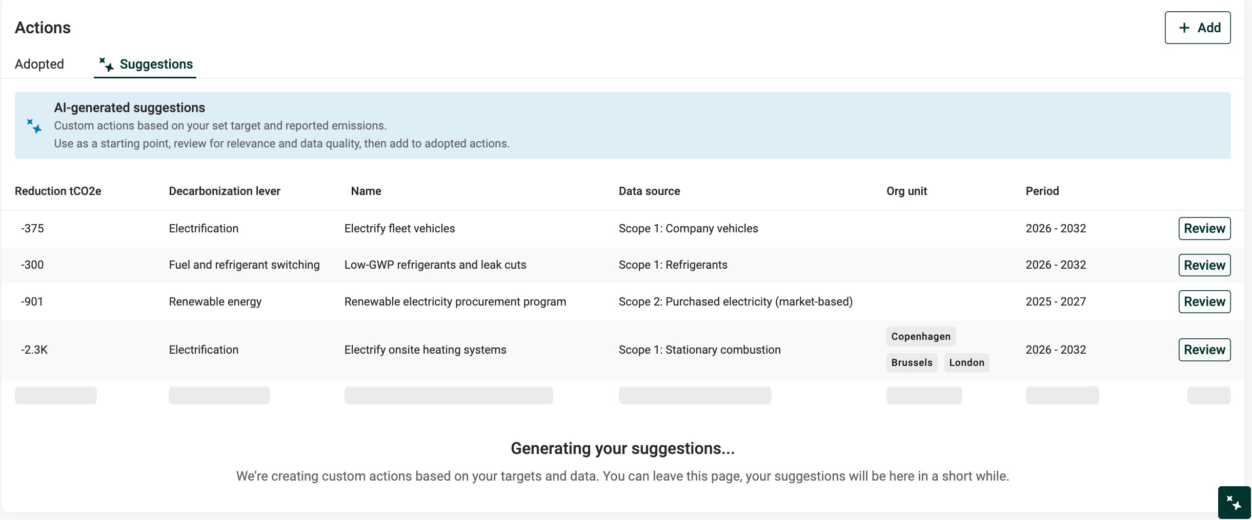Review the Electrify fleet vehicles suggestion

point(1204,229)
